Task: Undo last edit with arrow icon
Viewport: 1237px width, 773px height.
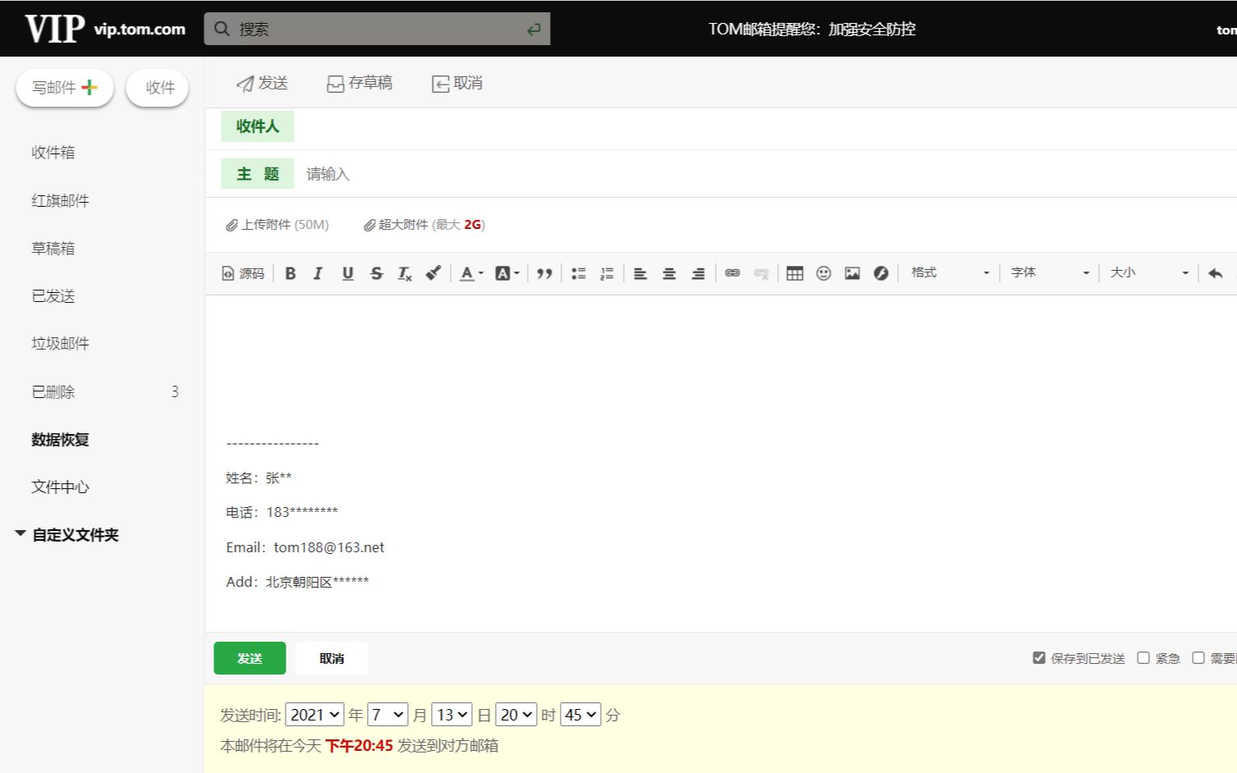Action: 1216,273
